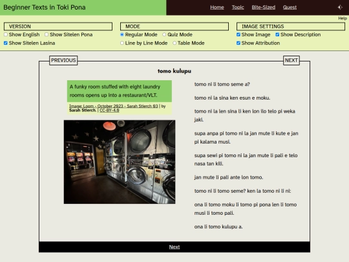
Task: Open the CC-BY-4.0 license link
Action: click(x=109, y=110)
